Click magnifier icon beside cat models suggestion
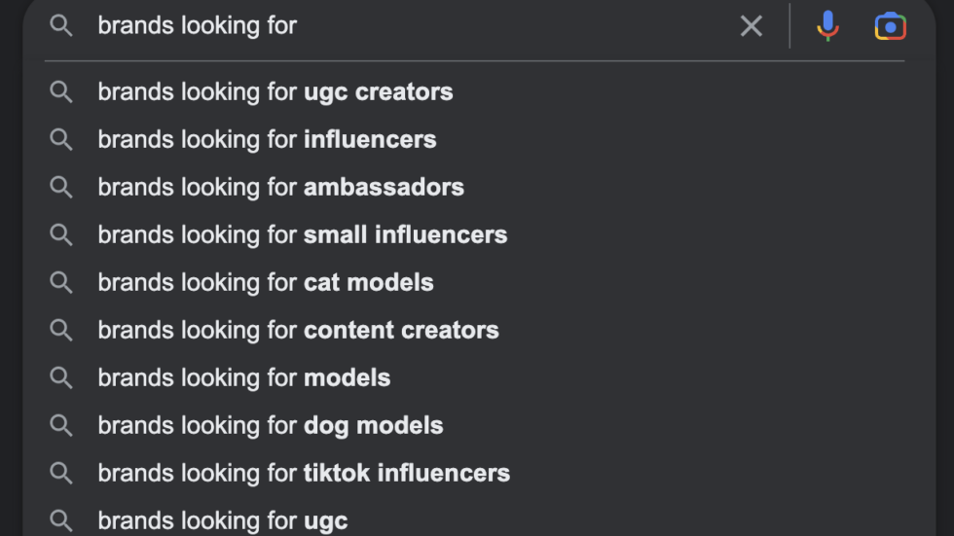This screenshot has width=954, height=536. [x=60, y=282]
